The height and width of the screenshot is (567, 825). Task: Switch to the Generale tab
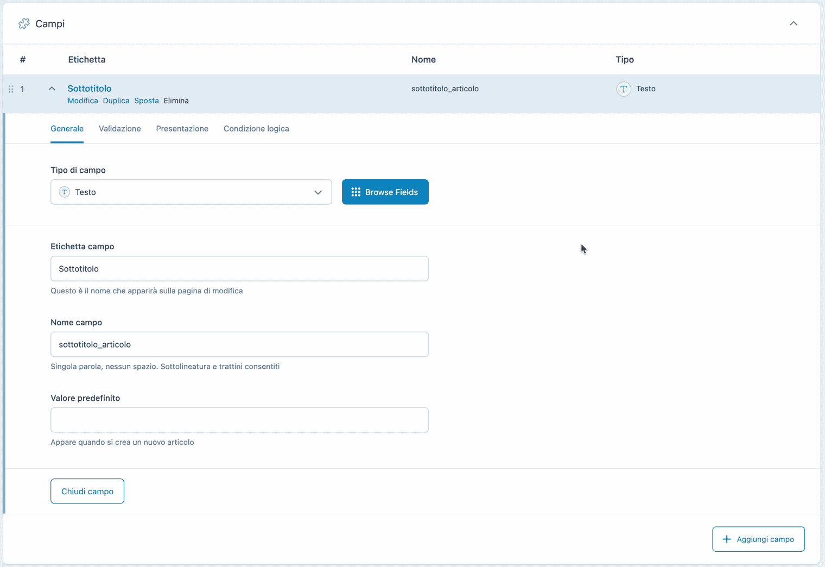click(x=67, y=129)
